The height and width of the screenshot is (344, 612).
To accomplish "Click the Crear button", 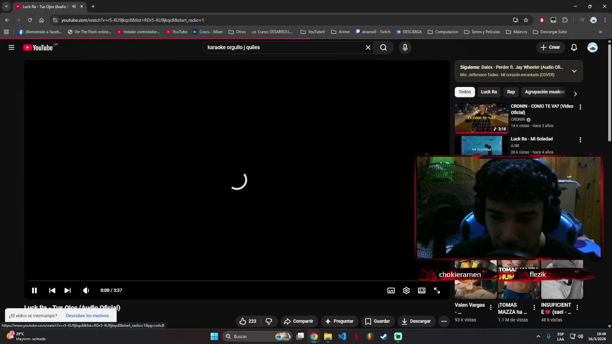I will (550, 47).
